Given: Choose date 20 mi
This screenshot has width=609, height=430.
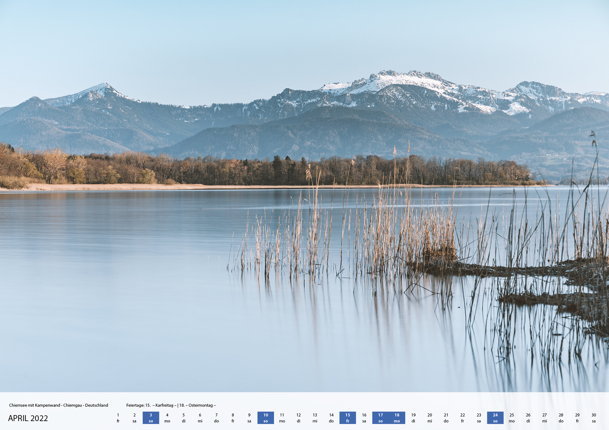Looking at the screenshot, I should (430, 418).
